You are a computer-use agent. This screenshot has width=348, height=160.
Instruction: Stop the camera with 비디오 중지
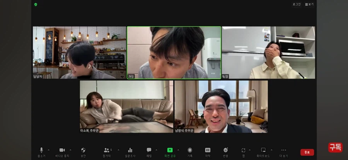click(62, 152)
